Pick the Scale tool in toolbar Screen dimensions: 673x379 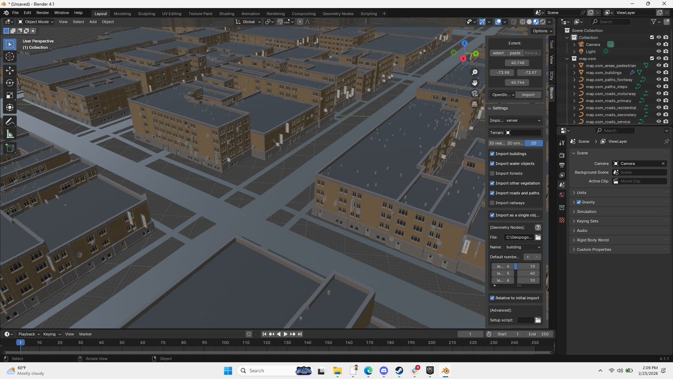(10, 95)
